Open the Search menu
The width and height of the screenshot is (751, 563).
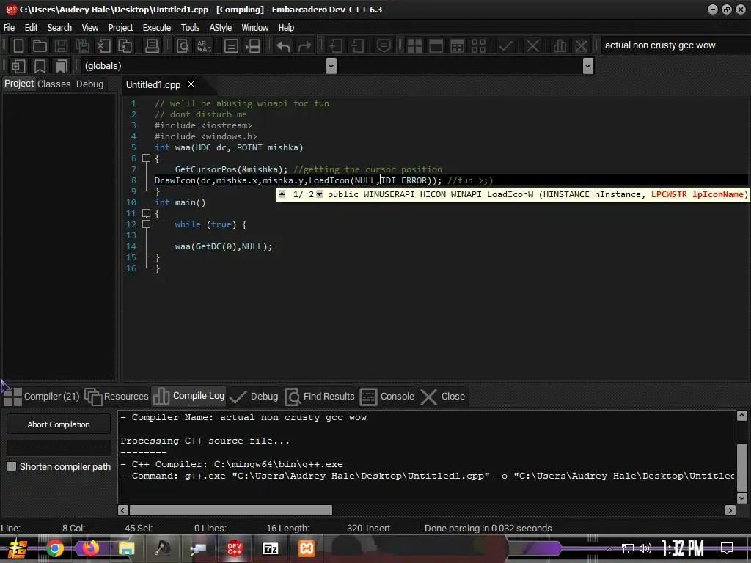59,27
